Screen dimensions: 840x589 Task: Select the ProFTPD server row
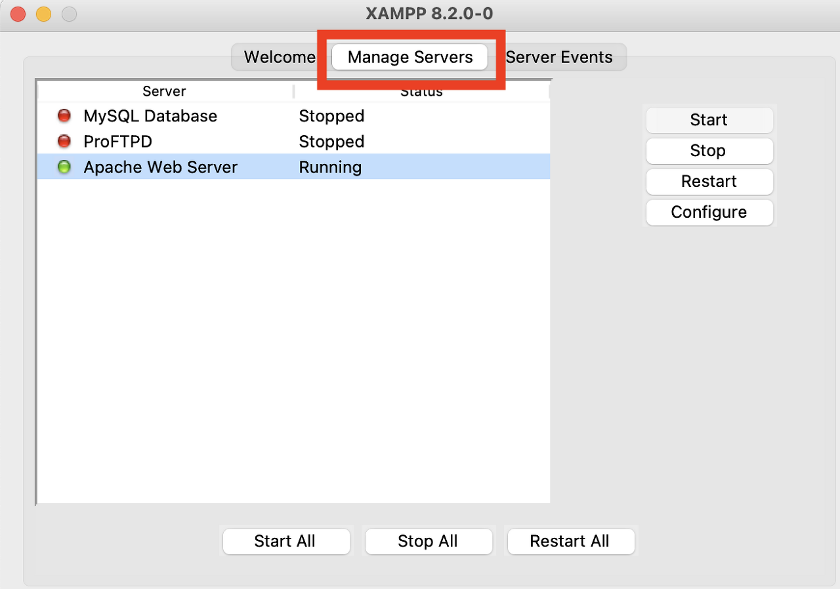[x=293, y=142]
